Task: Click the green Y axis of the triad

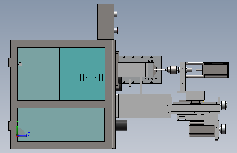Action: 17,130
